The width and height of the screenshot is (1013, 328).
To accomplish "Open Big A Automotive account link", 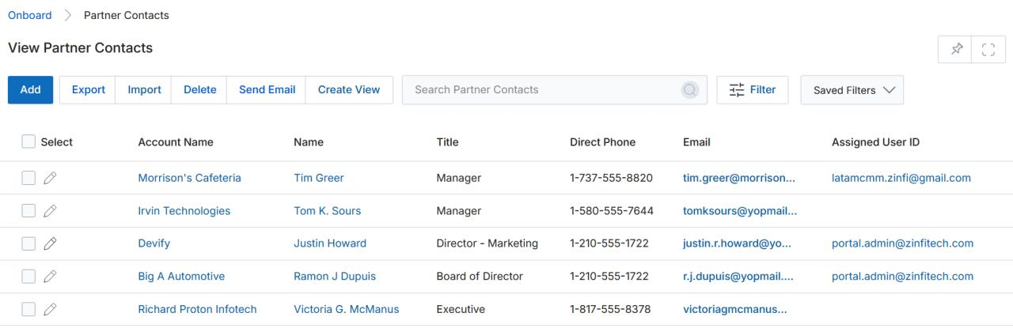I will click(x=181, y=277).
